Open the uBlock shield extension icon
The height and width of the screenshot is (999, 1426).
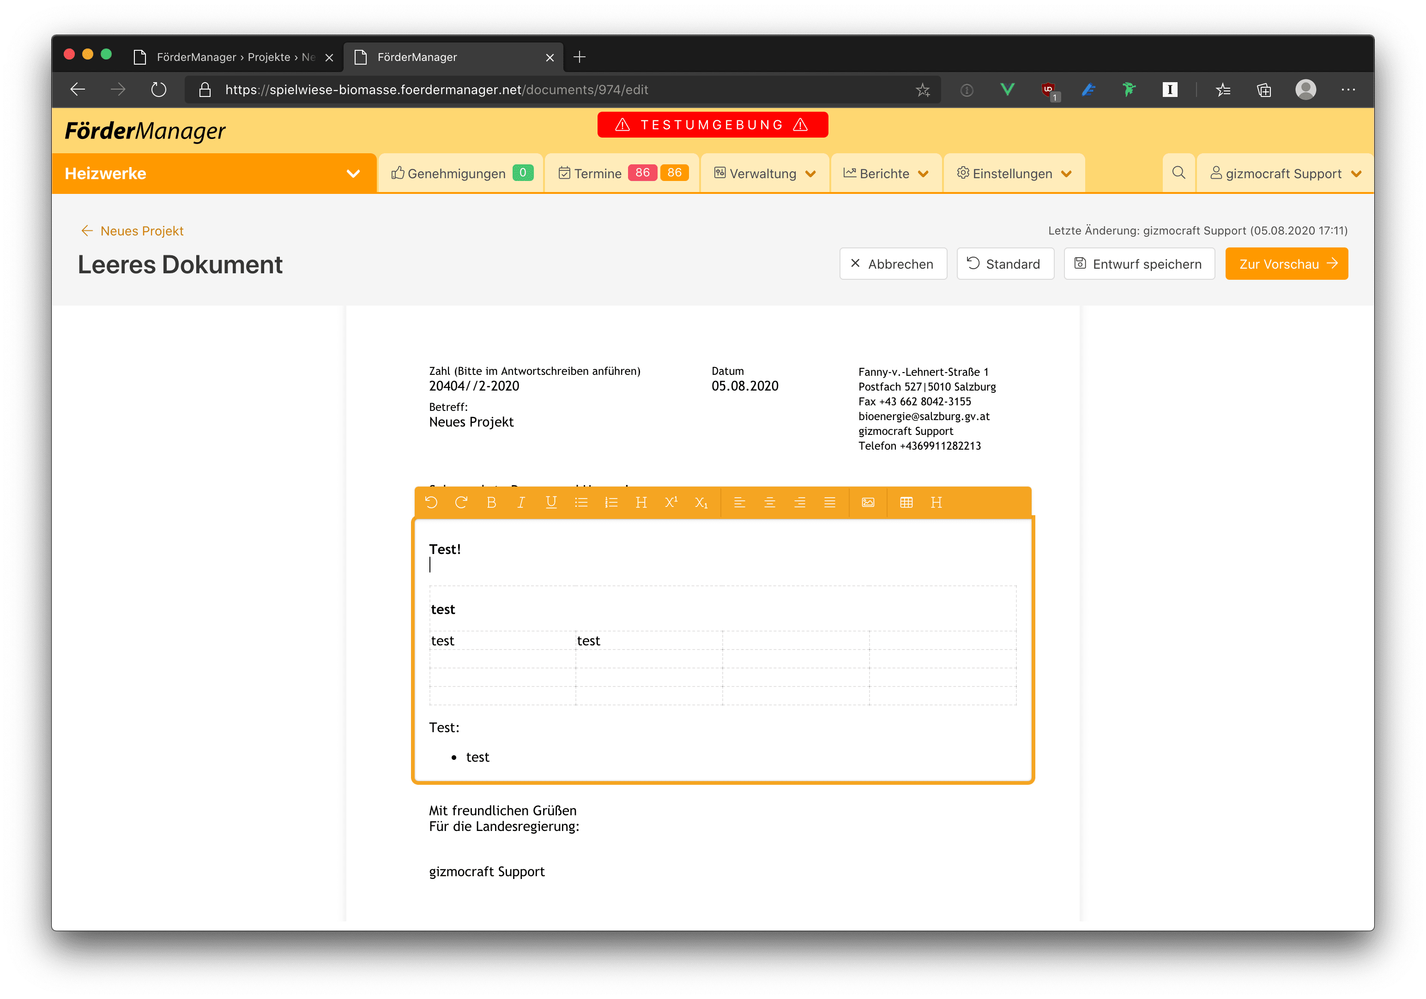click(x=1049, y=90)
